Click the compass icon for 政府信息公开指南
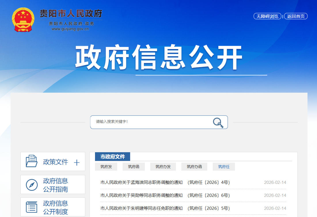This screenshot has height=217, width=317. (x=32, y=185)
